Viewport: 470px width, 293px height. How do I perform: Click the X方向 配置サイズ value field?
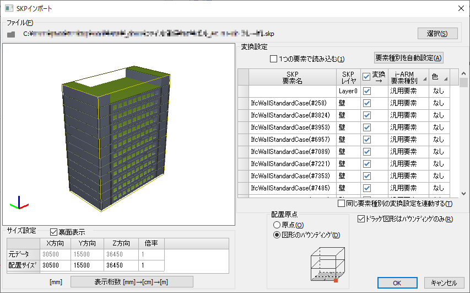pos(55,265)
